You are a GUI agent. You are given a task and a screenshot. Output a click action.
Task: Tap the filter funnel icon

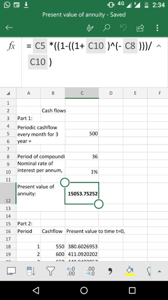tap(51, 271)
